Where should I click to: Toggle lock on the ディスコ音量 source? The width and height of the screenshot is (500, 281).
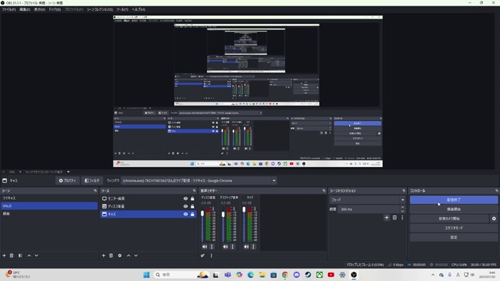coord(192,206)
